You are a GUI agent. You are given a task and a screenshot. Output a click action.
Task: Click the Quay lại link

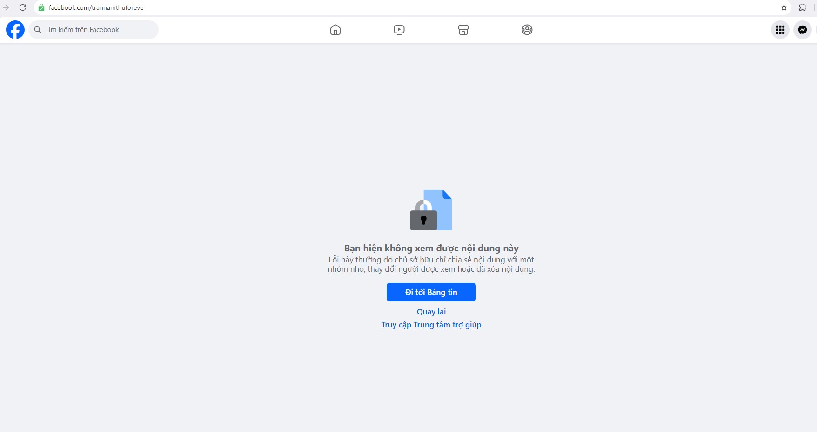[431, 312]
